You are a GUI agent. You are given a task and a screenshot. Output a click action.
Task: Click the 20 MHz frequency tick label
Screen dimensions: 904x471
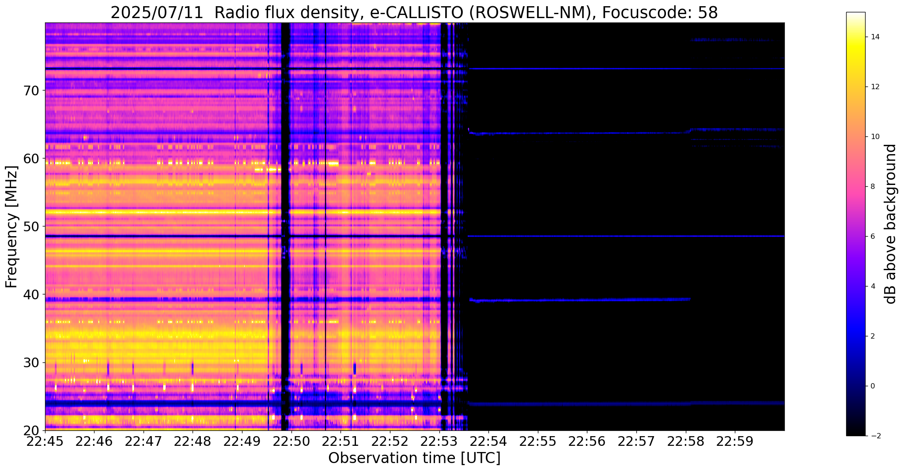(x=31, y=430)
